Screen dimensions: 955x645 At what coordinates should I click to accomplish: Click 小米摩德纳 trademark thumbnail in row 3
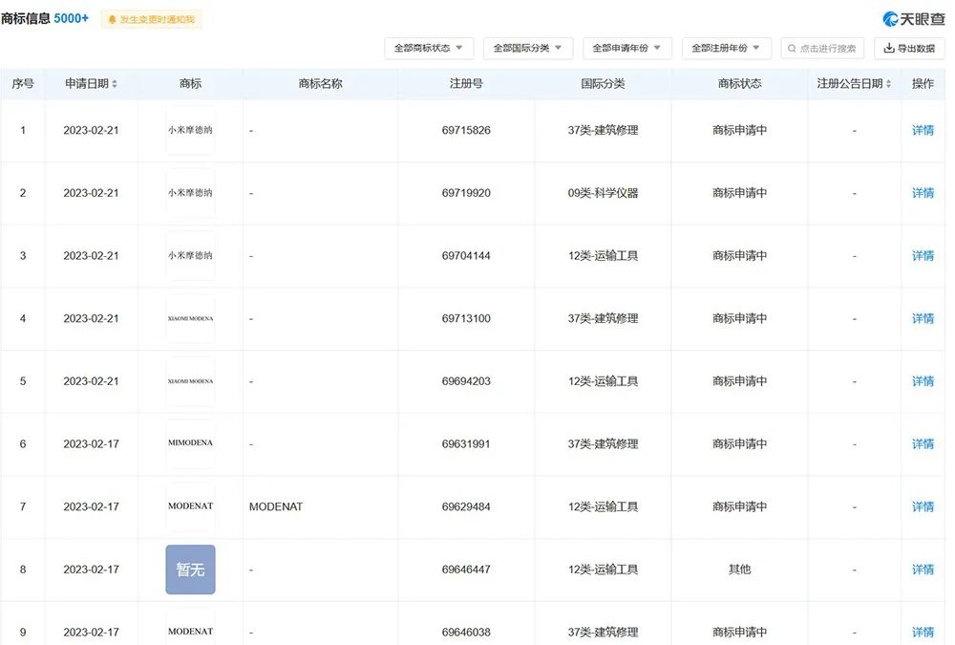191,255
